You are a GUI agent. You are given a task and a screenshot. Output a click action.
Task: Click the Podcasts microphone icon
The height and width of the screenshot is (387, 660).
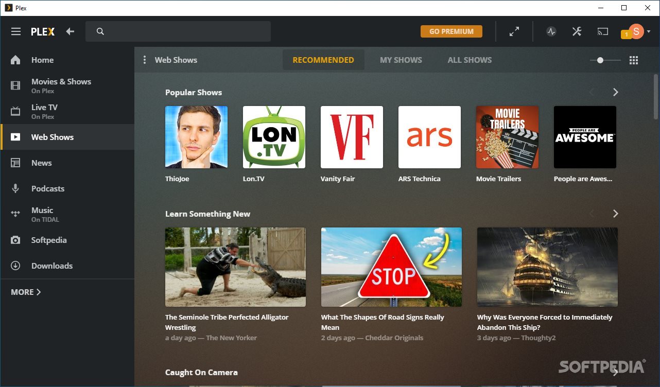click(x=15, y=188)
